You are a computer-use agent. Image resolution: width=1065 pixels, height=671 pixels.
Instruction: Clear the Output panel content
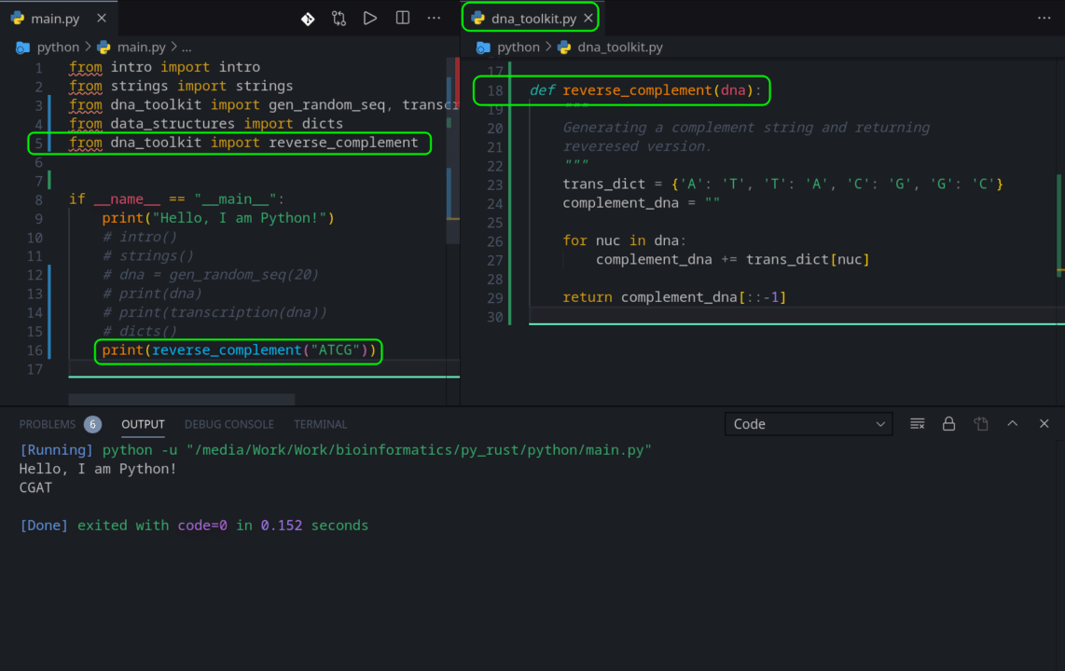click(917, 424)
